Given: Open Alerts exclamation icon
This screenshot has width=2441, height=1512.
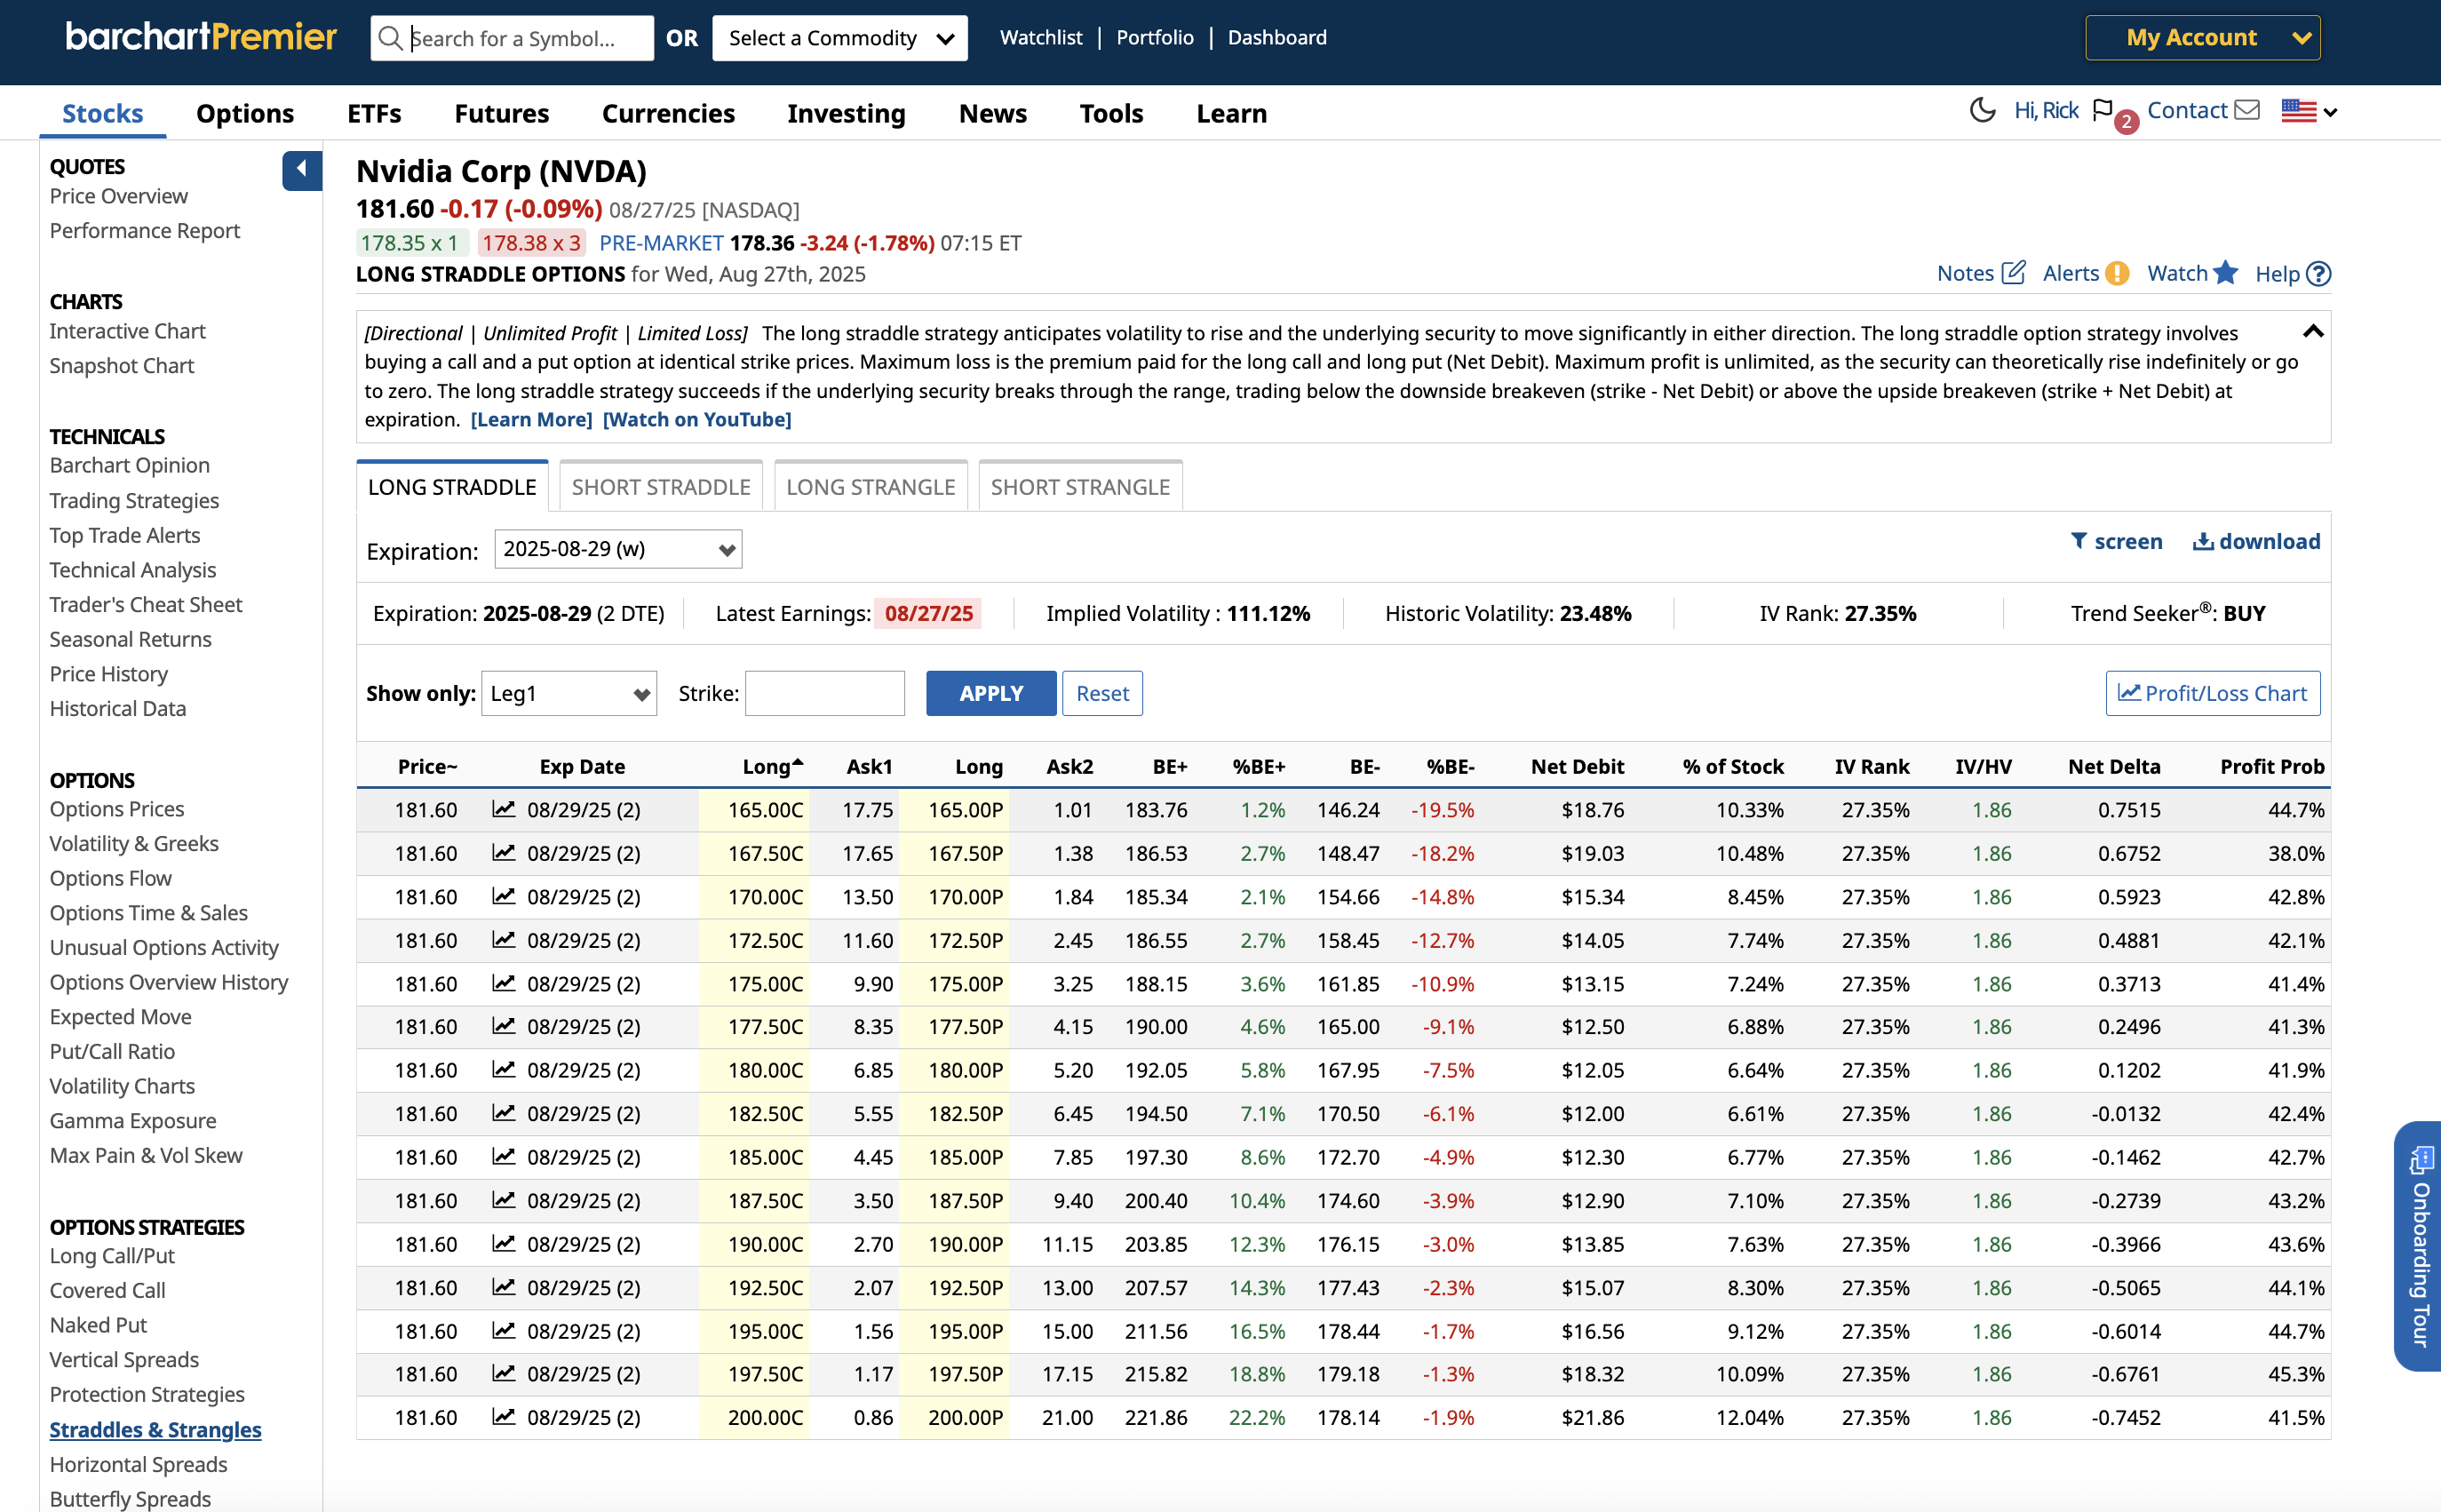Looking at the screenshot, I should pyautogui.click(x=2116, y=273).
